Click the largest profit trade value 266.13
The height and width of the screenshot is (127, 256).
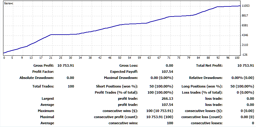167,99
